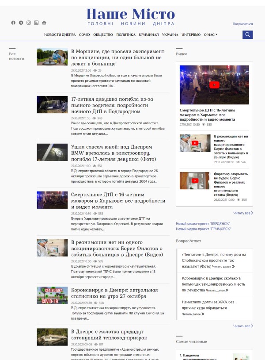
Task: Open 'Новый медиа-проект "ПРИМОРСК"' link
Action: click(x=204, y=229)
